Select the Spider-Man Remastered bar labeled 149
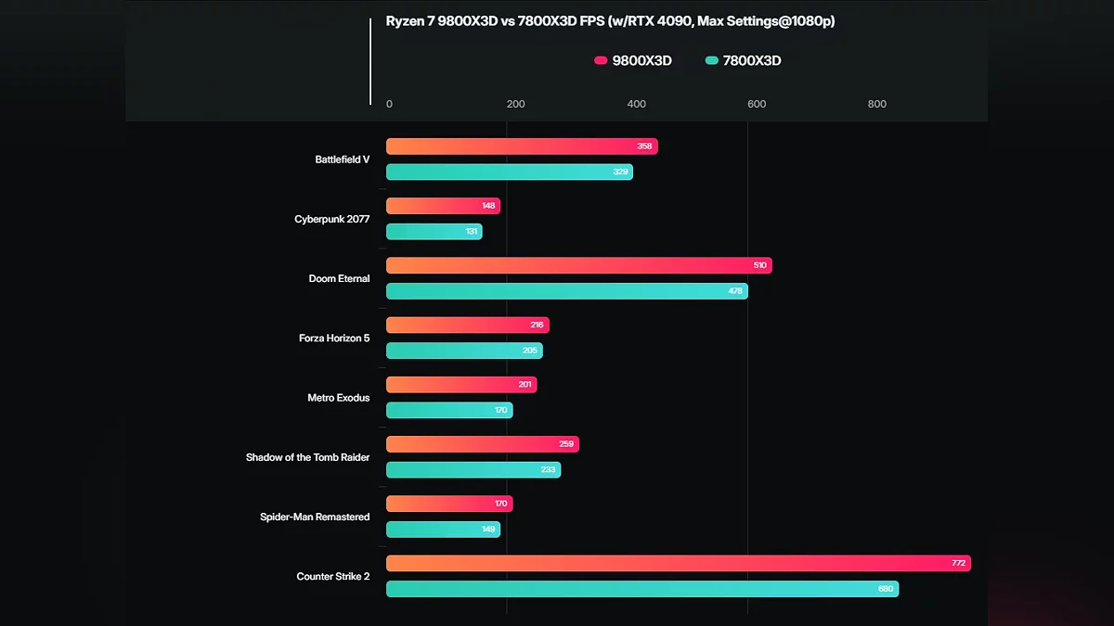This screenshot has width=1114, height=626. pos(443,530)
